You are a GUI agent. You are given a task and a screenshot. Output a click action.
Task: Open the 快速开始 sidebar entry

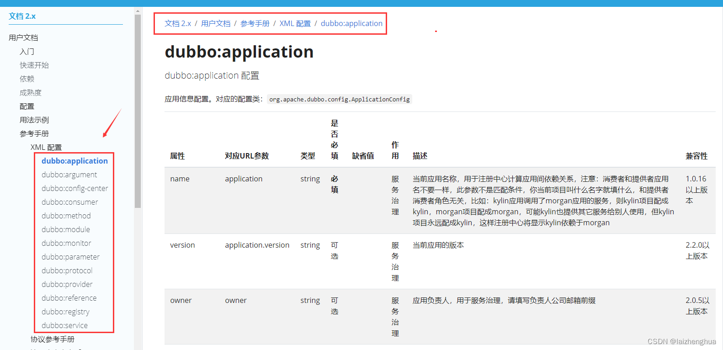click(34, 65)
